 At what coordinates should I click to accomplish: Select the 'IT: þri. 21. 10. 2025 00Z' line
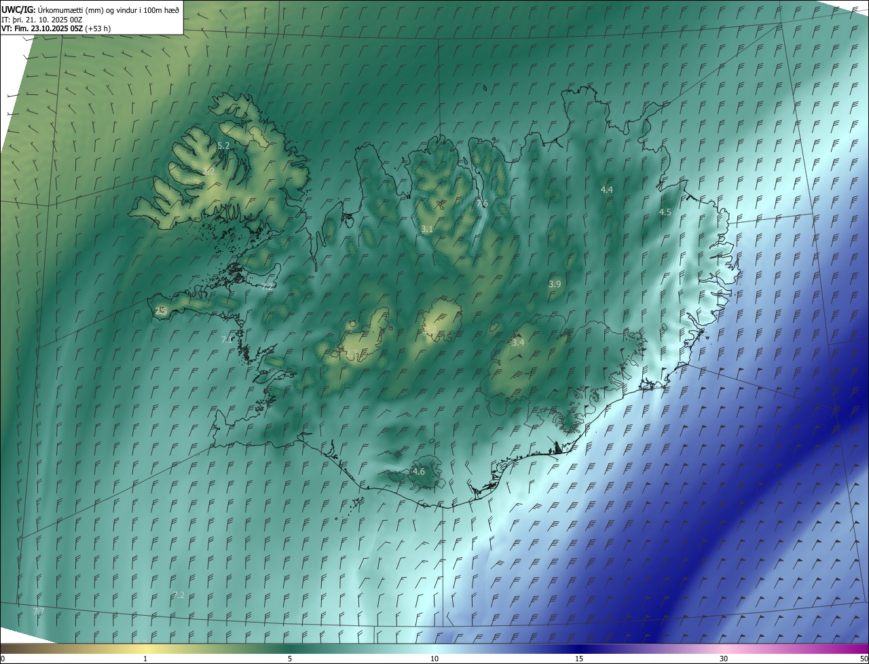pyautogui.click(x=42, y=20)
